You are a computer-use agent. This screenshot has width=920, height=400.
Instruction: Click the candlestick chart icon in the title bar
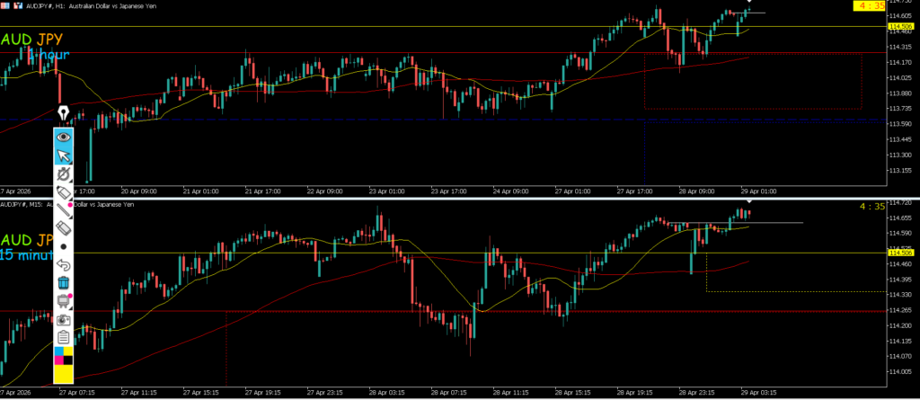pyautogui.click(x=18, y=4)
